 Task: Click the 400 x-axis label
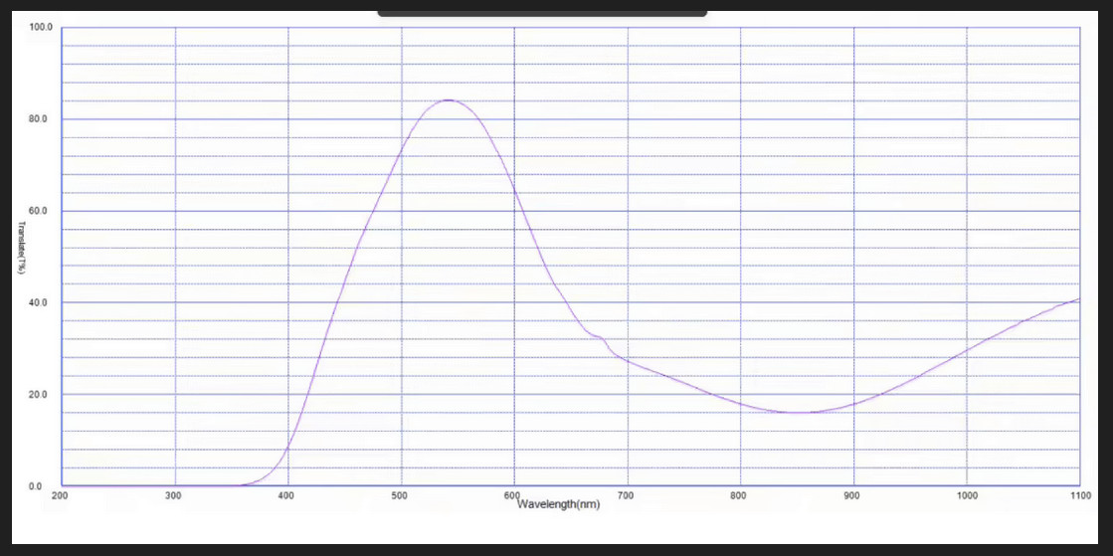287,495
